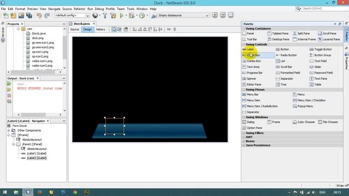Click the Profile Project icon

tap(142, 15)
